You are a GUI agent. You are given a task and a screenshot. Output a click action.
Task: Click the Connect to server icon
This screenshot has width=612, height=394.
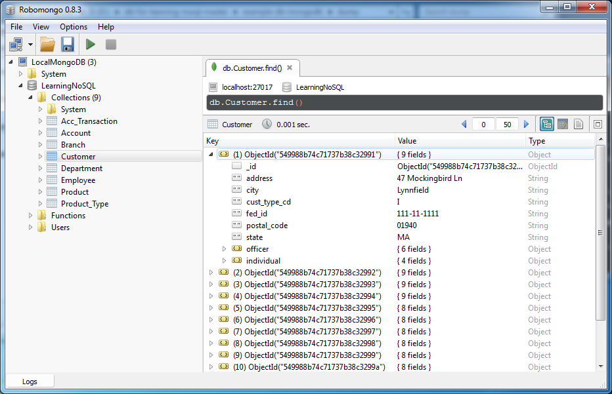(16, 45)
